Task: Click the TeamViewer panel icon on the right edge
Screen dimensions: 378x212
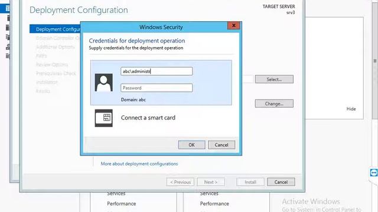Action: pyautogui.click(x=374, y=173)
